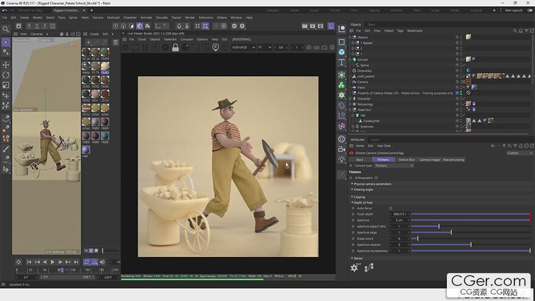Open the Camera type dropdown
Viewport: 535px width, 301px height.
click(x=394, y=165)
